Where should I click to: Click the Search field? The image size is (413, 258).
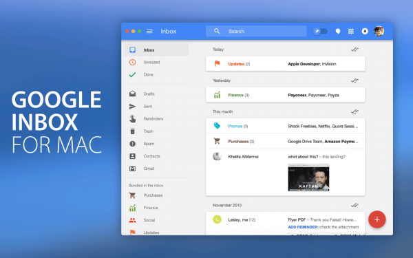coord(256,32)
